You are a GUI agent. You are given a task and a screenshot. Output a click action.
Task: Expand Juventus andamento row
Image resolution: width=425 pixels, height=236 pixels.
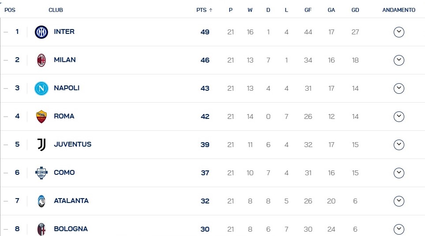(x=399, y=144)
